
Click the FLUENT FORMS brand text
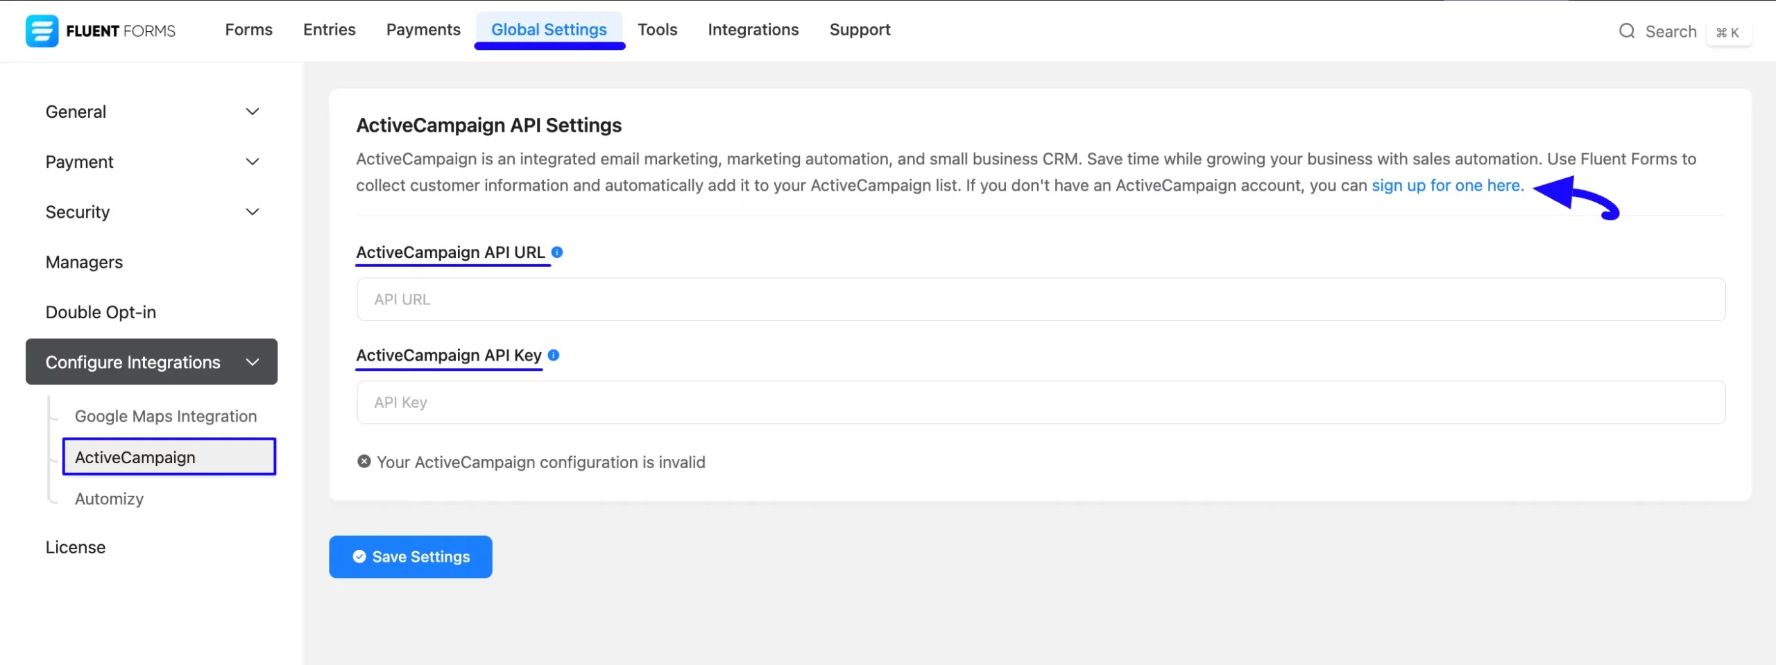coord(121,31)
